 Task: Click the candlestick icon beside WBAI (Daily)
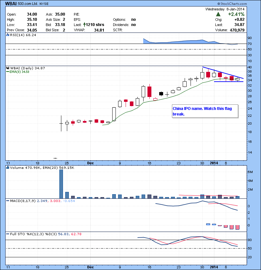pyautogui.click(x=8, y=68)
